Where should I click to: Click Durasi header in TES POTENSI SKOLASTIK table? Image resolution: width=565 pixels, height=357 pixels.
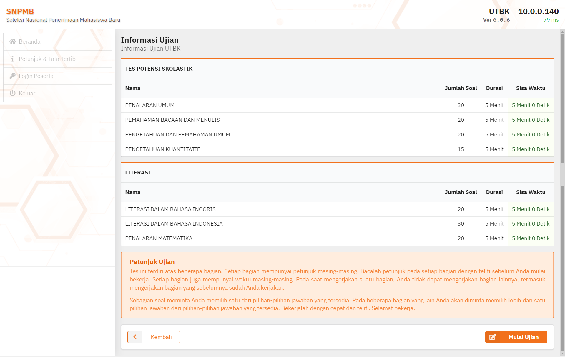[x=494, y=88]
